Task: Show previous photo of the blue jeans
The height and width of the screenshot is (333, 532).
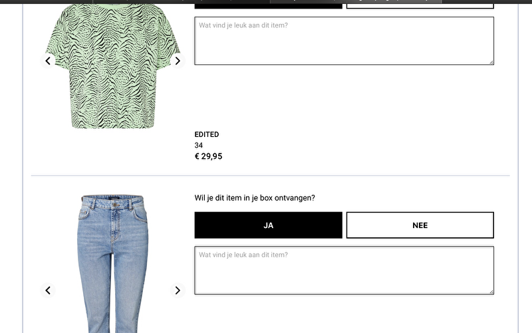Action: click(48, 290)
